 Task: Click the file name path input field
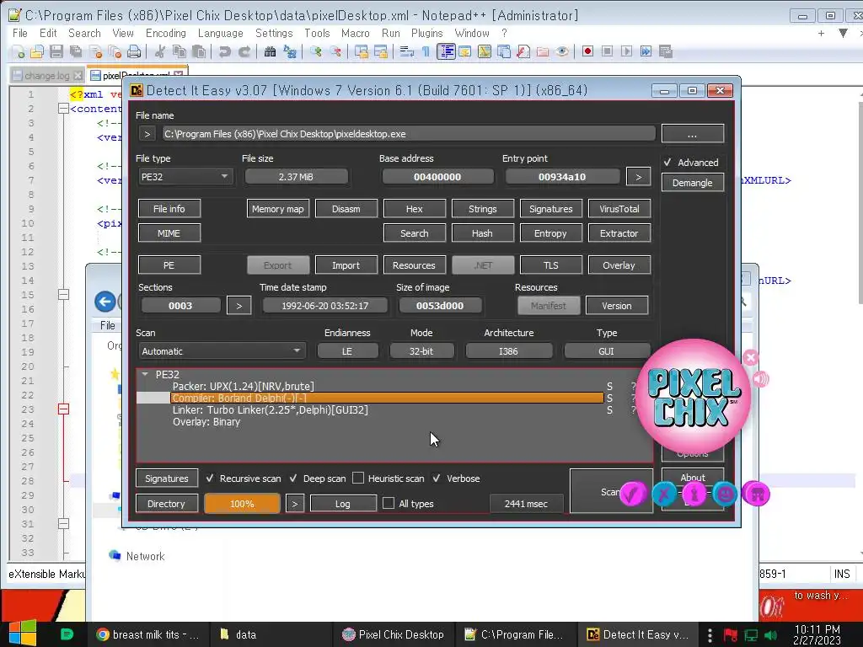[409, 134]
